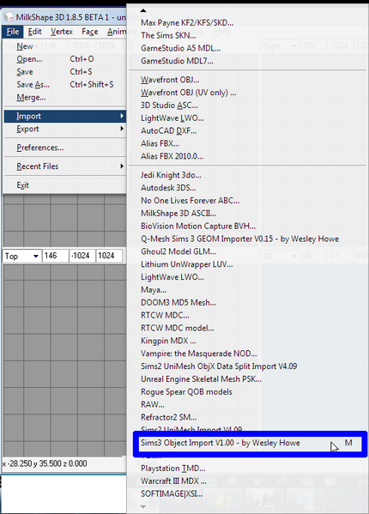This screenshot has width=369, height=514.
Task: Click the viewport field showing 146
Action: pos(56,256)
